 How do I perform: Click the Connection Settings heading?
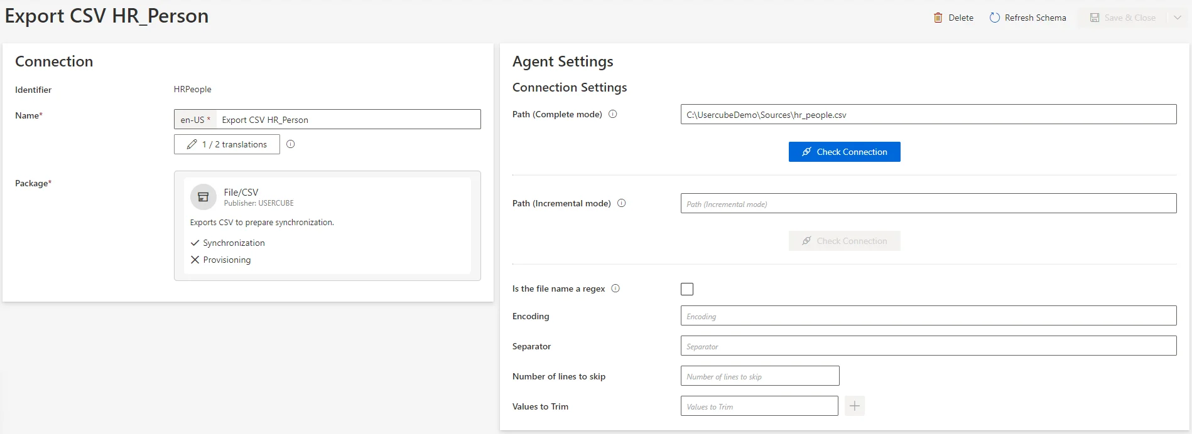(570, 87)
